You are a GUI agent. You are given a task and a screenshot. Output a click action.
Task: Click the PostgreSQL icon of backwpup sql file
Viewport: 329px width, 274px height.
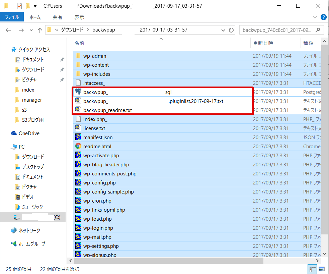[x=78, y=92]
